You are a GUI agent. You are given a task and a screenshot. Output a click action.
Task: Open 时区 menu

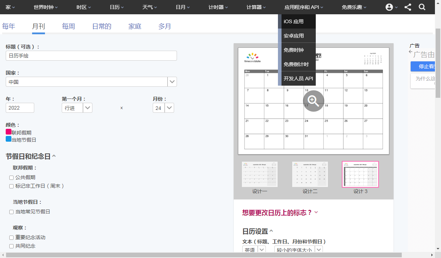pyautogui.click(x=84, y=7)
